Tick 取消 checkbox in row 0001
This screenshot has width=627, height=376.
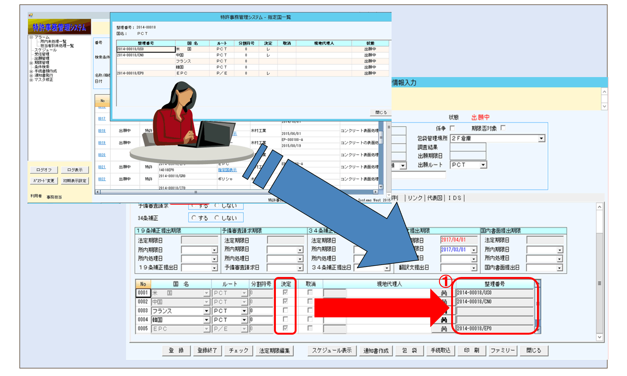click(310, 292)
